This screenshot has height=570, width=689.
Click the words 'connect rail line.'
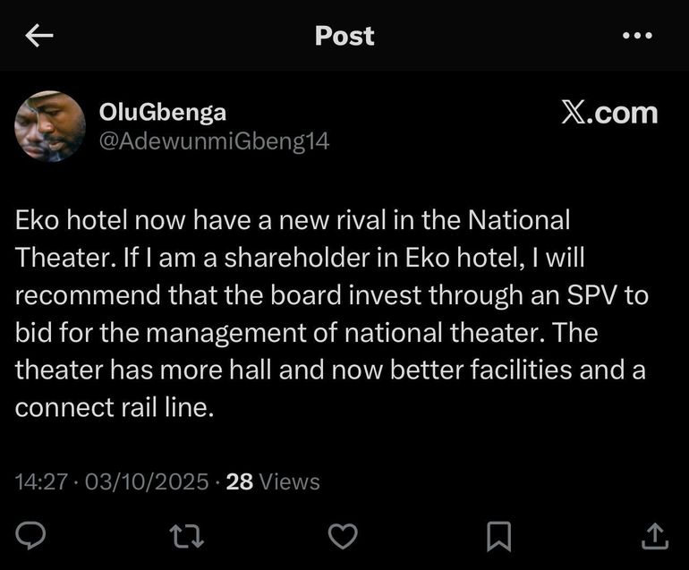[x=115, y=407]
